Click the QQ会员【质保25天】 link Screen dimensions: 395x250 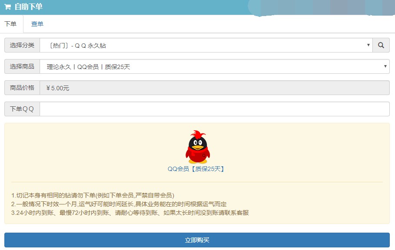pyautogui.click(x=196, y=169)
